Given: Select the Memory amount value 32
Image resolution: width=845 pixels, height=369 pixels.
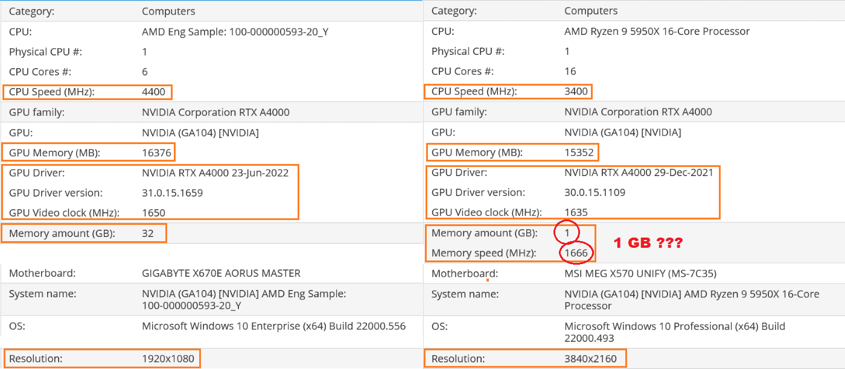Looking at the screenshot, I should coord(148,234).
